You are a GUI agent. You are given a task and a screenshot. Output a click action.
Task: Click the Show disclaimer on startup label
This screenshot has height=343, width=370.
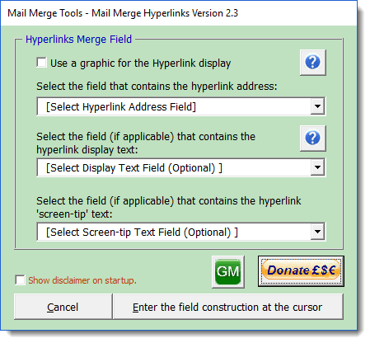[x=82, y=280]
